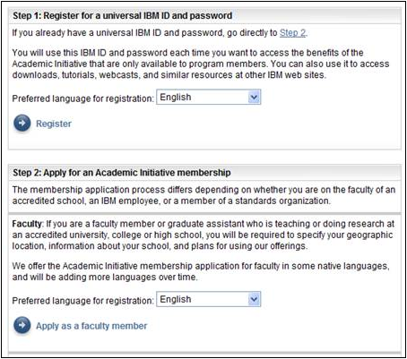The height and width of the screenshot is (359, 407).
Task: Click the Step 2 Academic Initiative membership header
Action: point(122,173)
